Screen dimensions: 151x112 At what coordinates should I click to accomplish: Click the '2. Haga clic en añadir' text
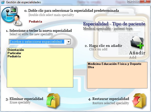[103, 46]
